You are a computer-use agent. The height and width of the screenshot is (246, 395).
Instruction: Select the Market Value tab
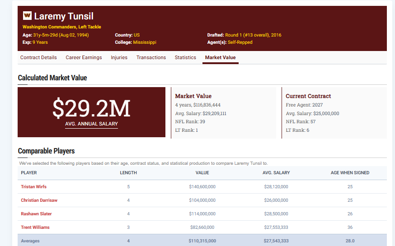pos(221,57)
